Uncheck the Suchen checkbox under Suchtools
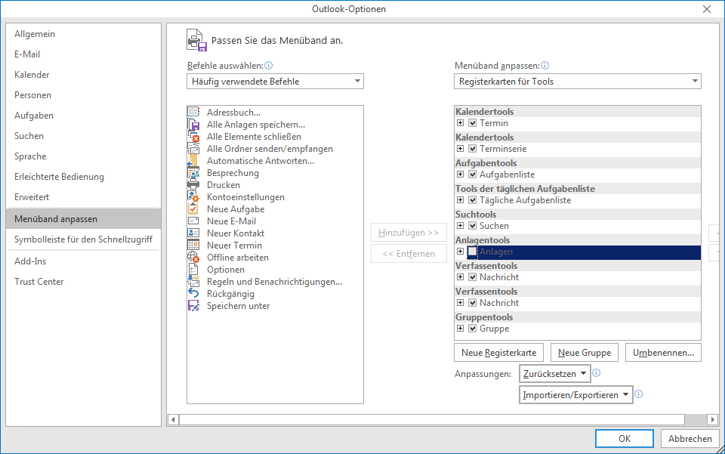 (x=473, y=226)
